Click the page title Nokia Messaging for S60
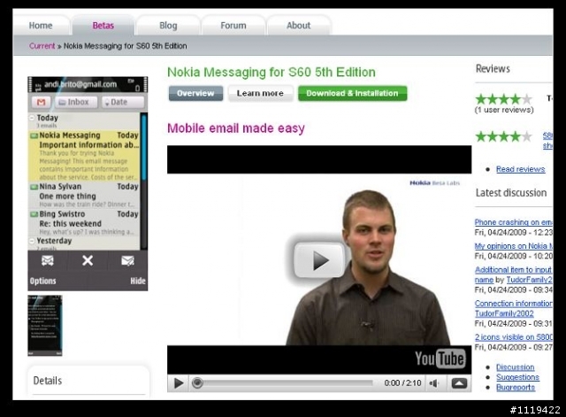The image size is (566, 417). click(272, 73)
